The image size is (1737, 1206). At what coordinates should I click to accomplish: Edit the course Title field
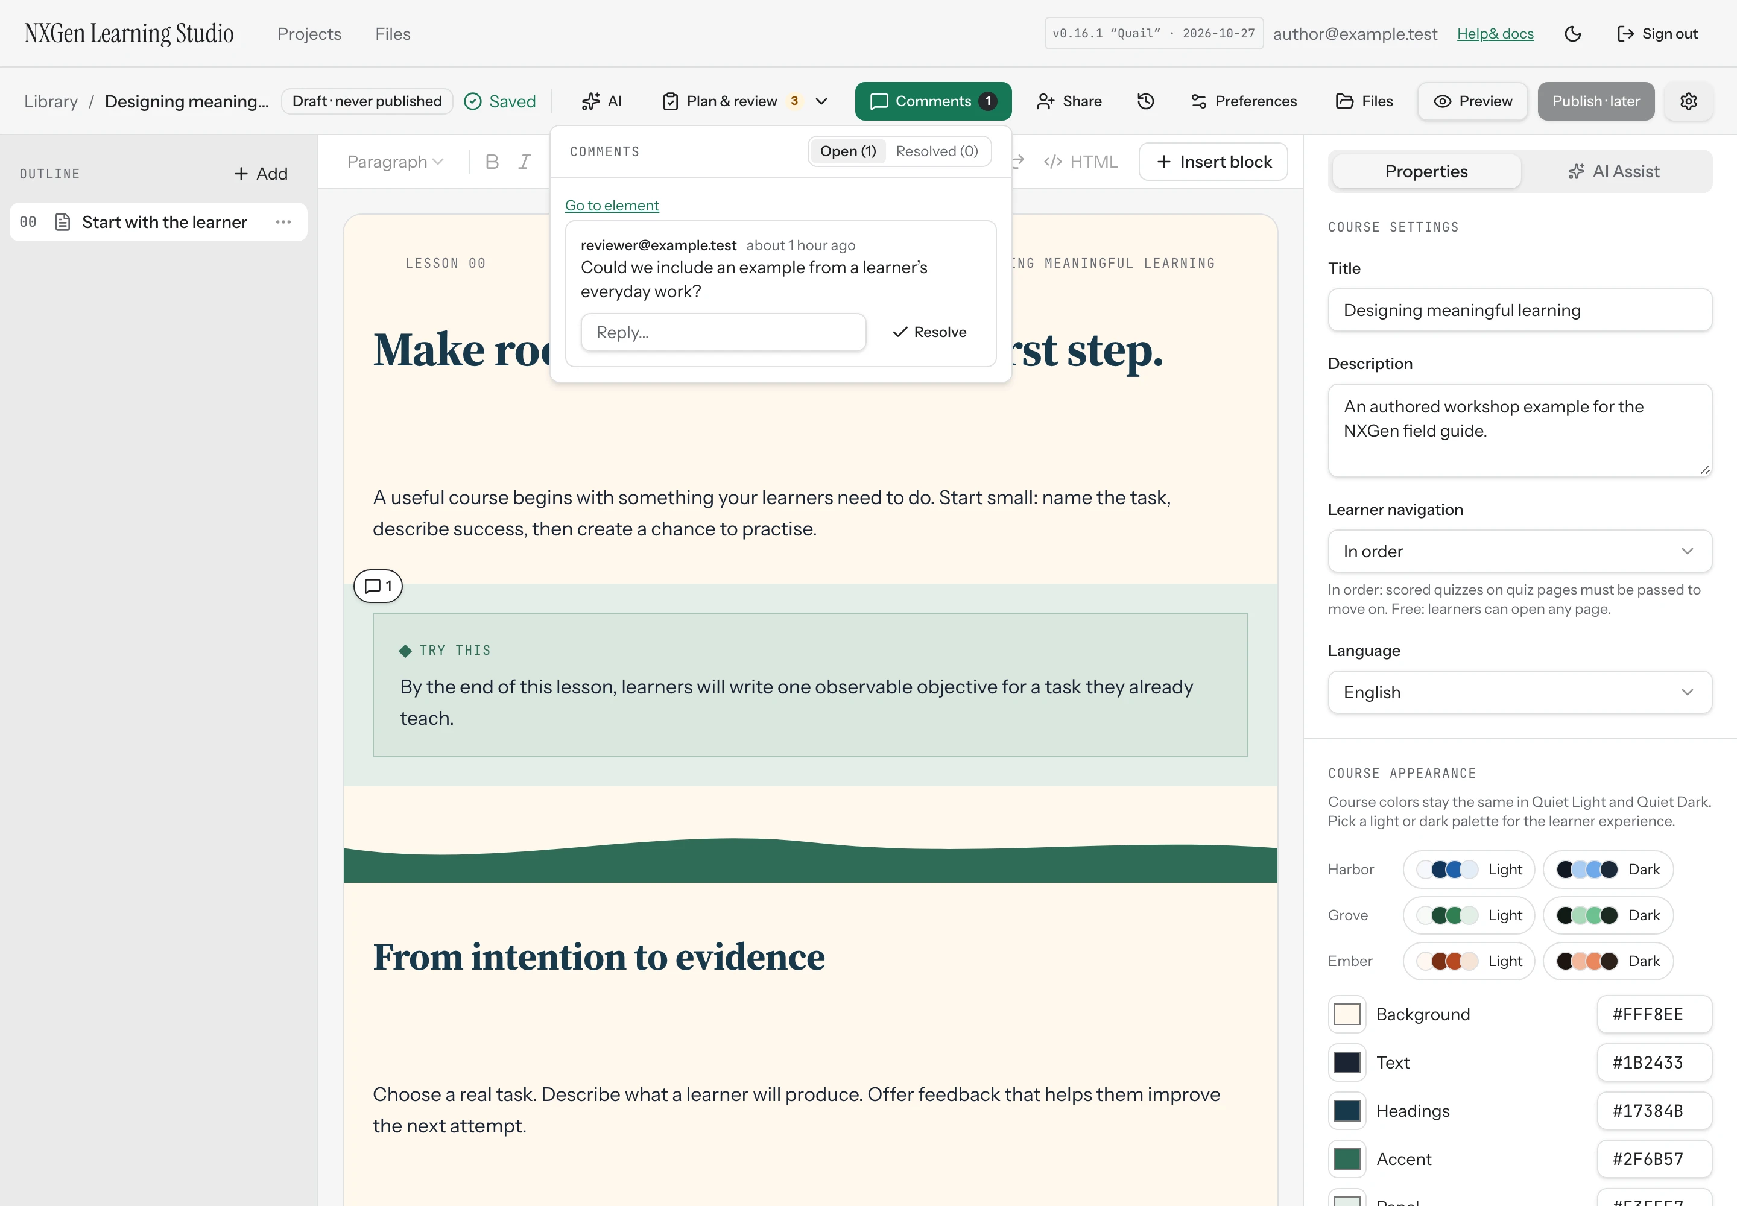coord(1519,311)
